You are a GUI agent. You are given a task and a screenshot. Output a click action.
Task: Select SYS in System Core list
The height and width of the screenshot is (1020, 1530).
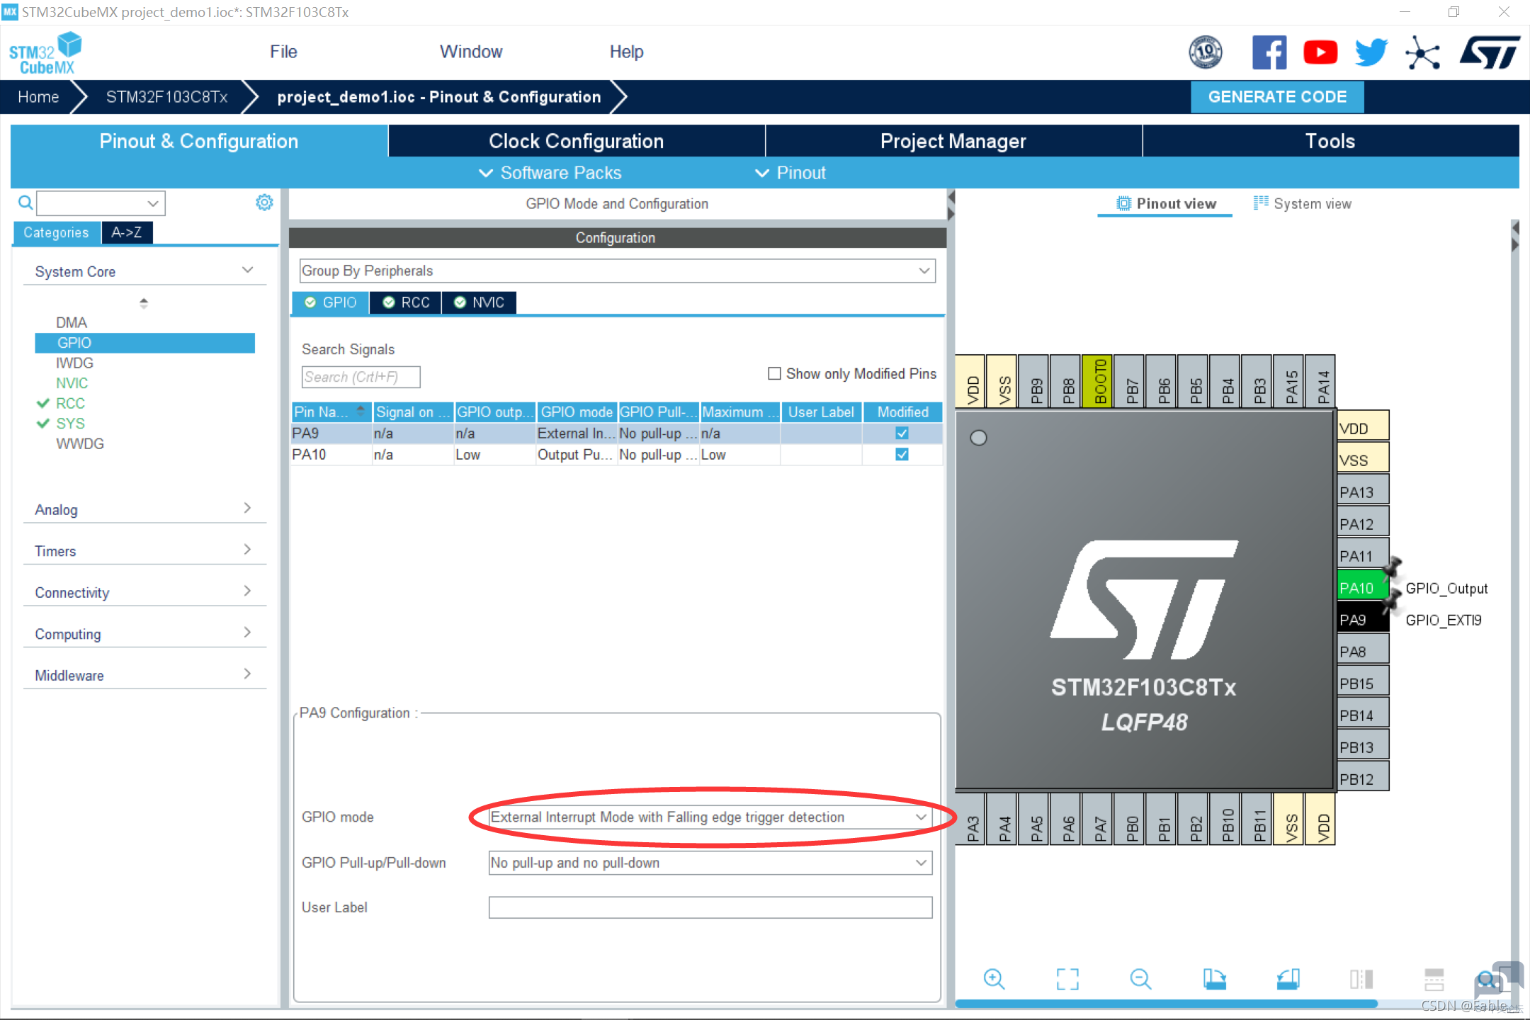pos(70,424)
